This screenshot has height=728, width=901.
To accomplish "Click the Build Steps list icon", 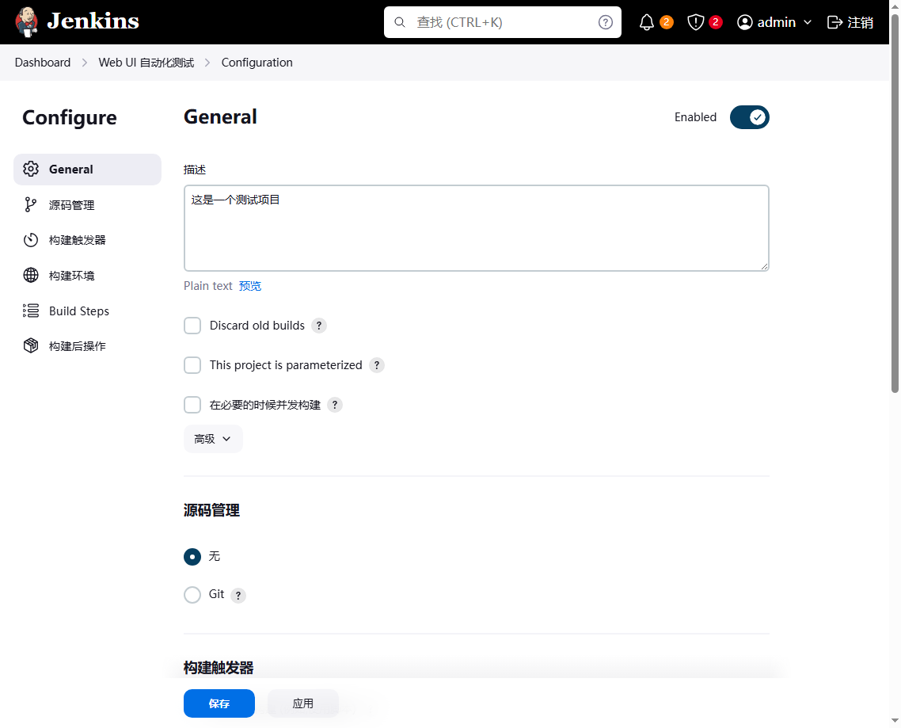I will 31,311.
